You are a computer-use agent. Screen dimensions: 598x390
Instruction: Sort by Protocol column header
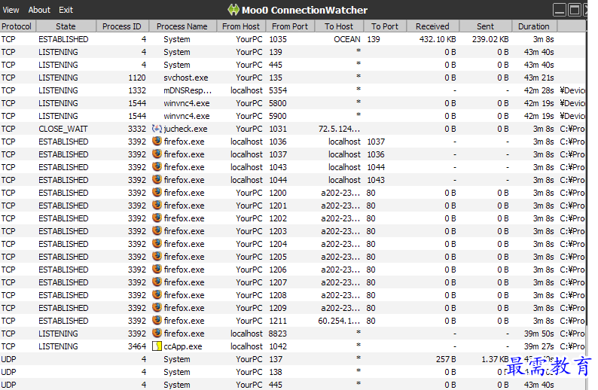(17, 26)
